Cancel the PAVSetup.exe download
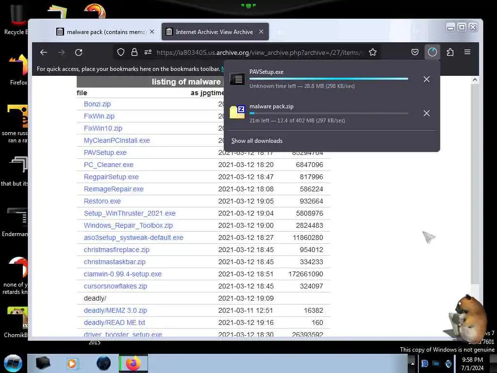 (427, 79)
